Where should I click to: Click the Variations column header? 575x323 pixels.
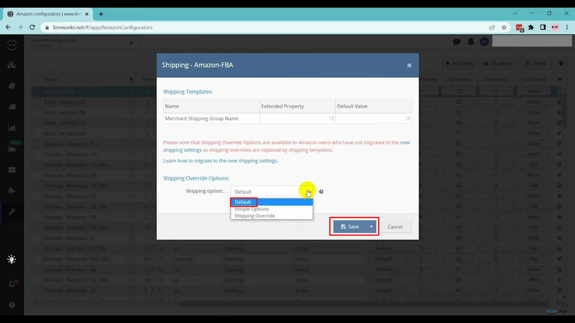click(496, 79)
